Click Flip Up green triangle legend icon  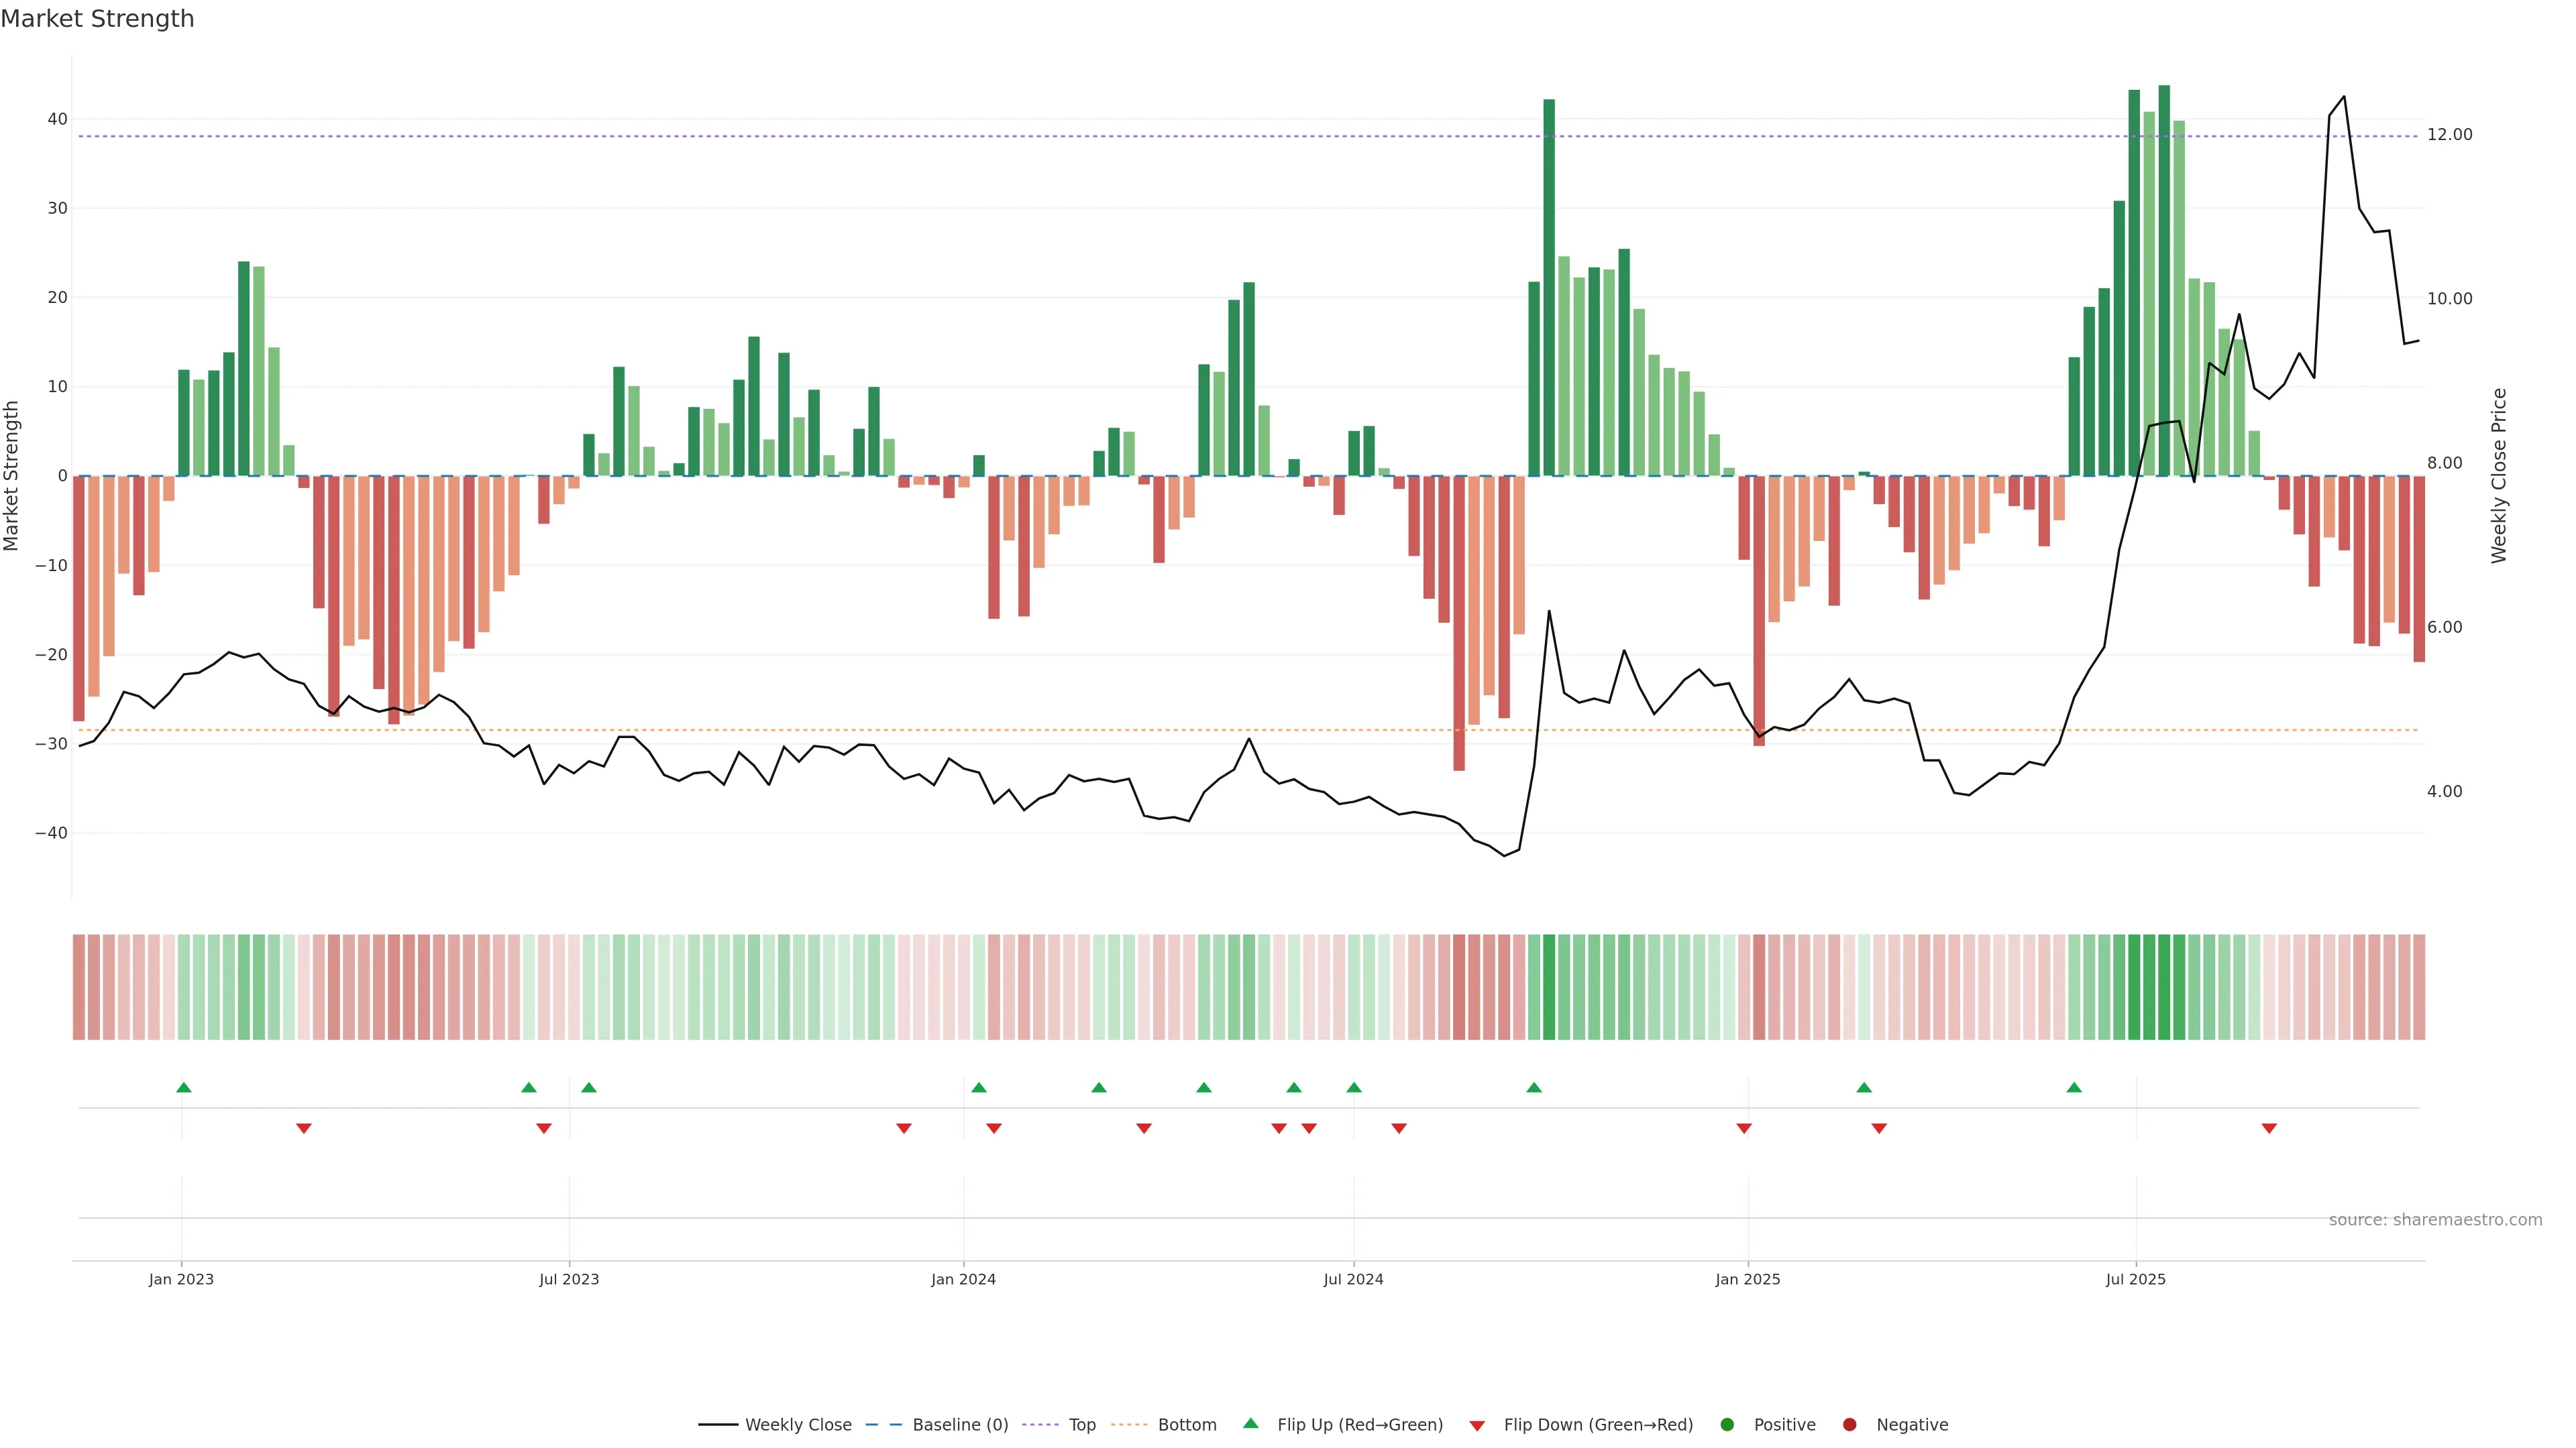click(x=1250, y=1424)
